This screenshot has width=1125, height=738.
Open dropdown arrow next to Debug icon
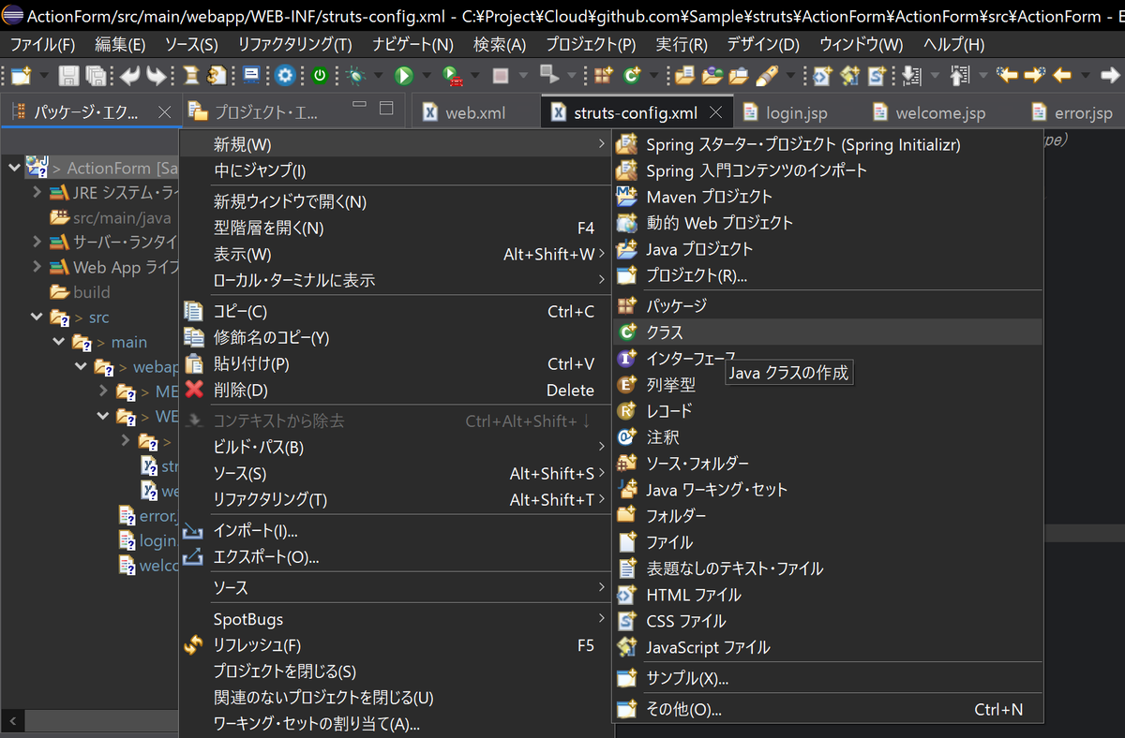pos(378,76)
